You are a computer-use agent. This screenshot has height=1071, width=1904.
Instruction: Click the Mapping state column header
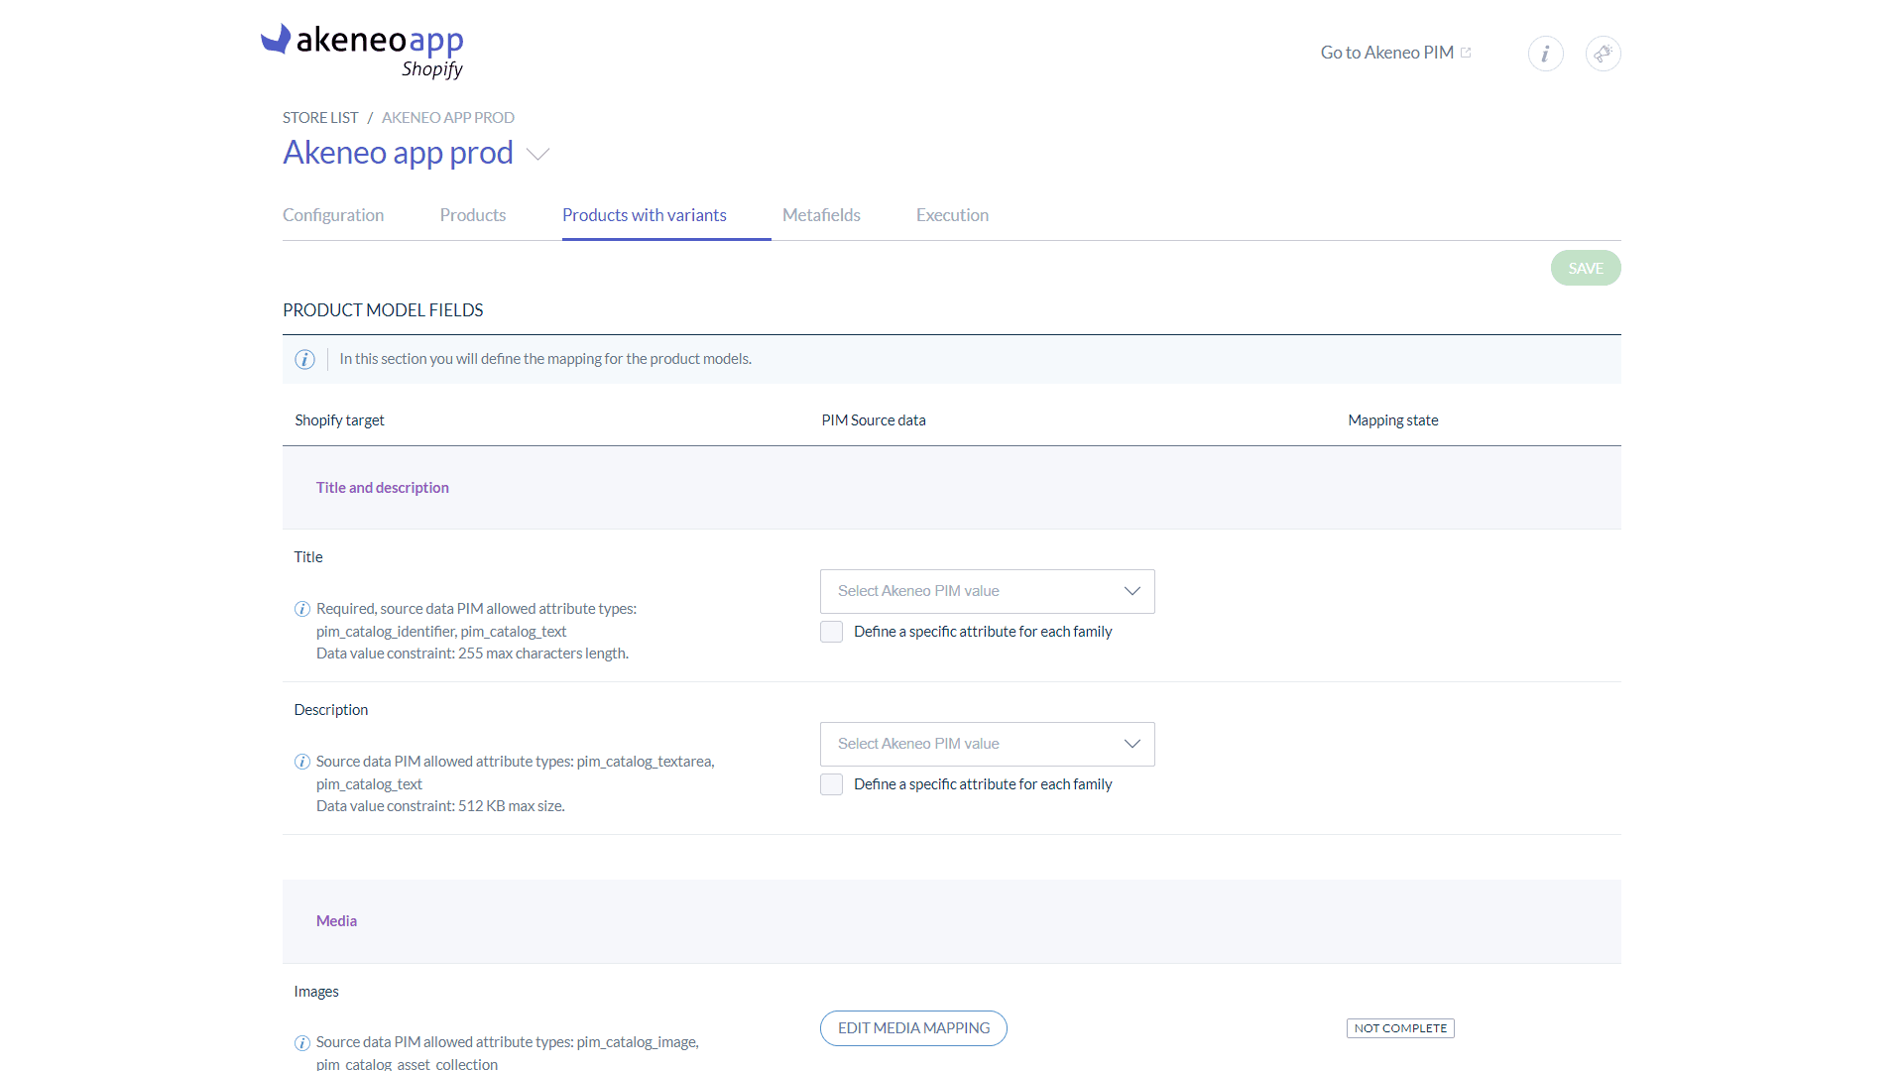point(1392,420)
